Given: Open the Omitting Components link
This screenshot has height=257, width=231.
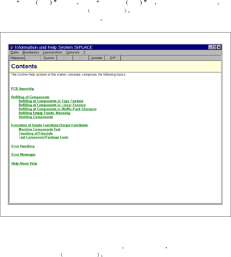Looking at the screenshot, I should tap(36, 117).
